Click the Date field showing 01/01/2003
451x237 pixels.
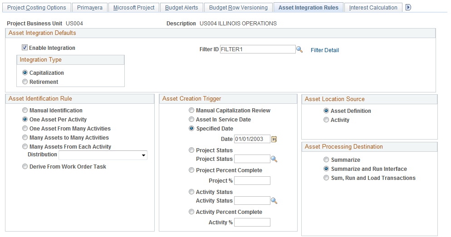252,139
